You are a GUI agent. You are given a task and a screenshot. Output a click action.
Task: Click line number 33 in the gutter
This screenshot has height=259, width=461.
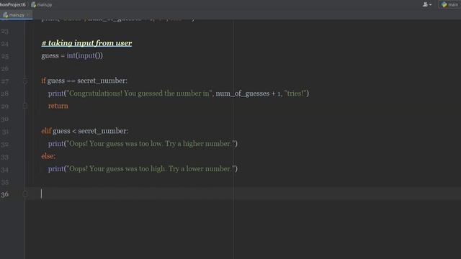tap(5, 157)
